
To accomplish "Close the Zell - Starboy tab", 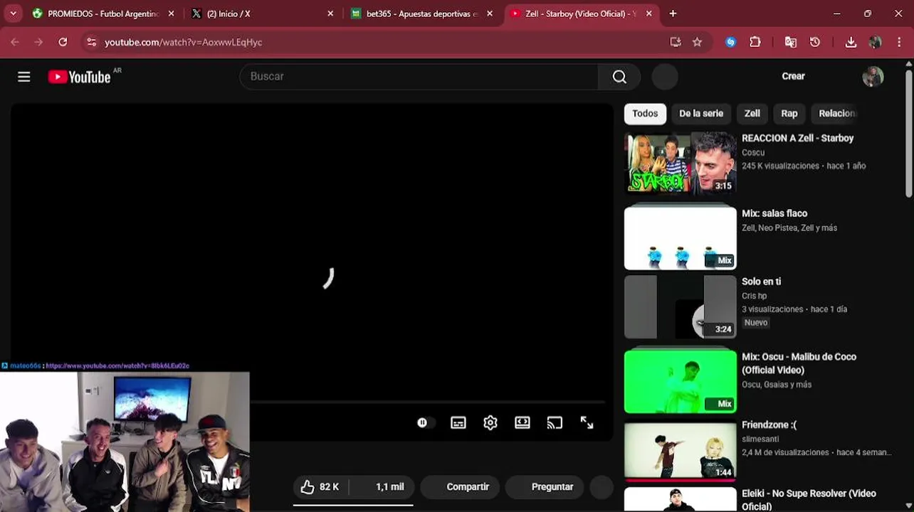I will (x=648, y=14).
